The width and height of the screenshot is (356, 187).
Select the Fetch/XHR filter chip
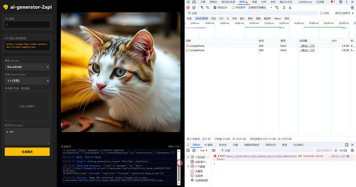[202, 19]
